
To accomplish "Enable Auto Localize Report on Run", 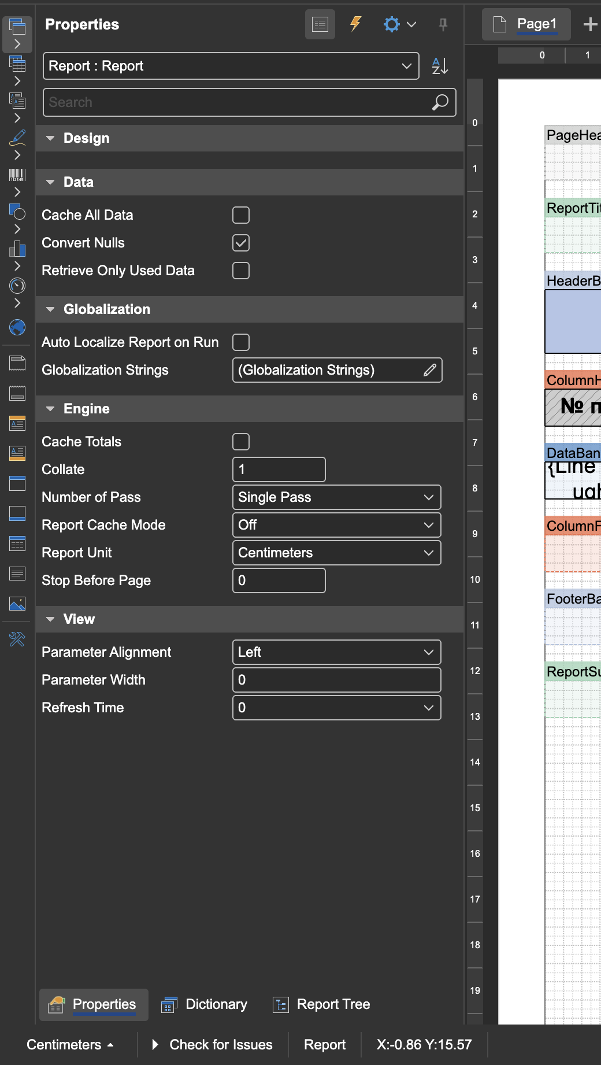I will pos(241,342).
